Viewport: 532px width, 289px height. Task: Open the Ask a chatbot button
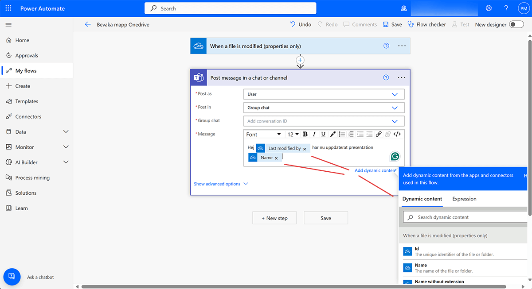coord(12,277)
